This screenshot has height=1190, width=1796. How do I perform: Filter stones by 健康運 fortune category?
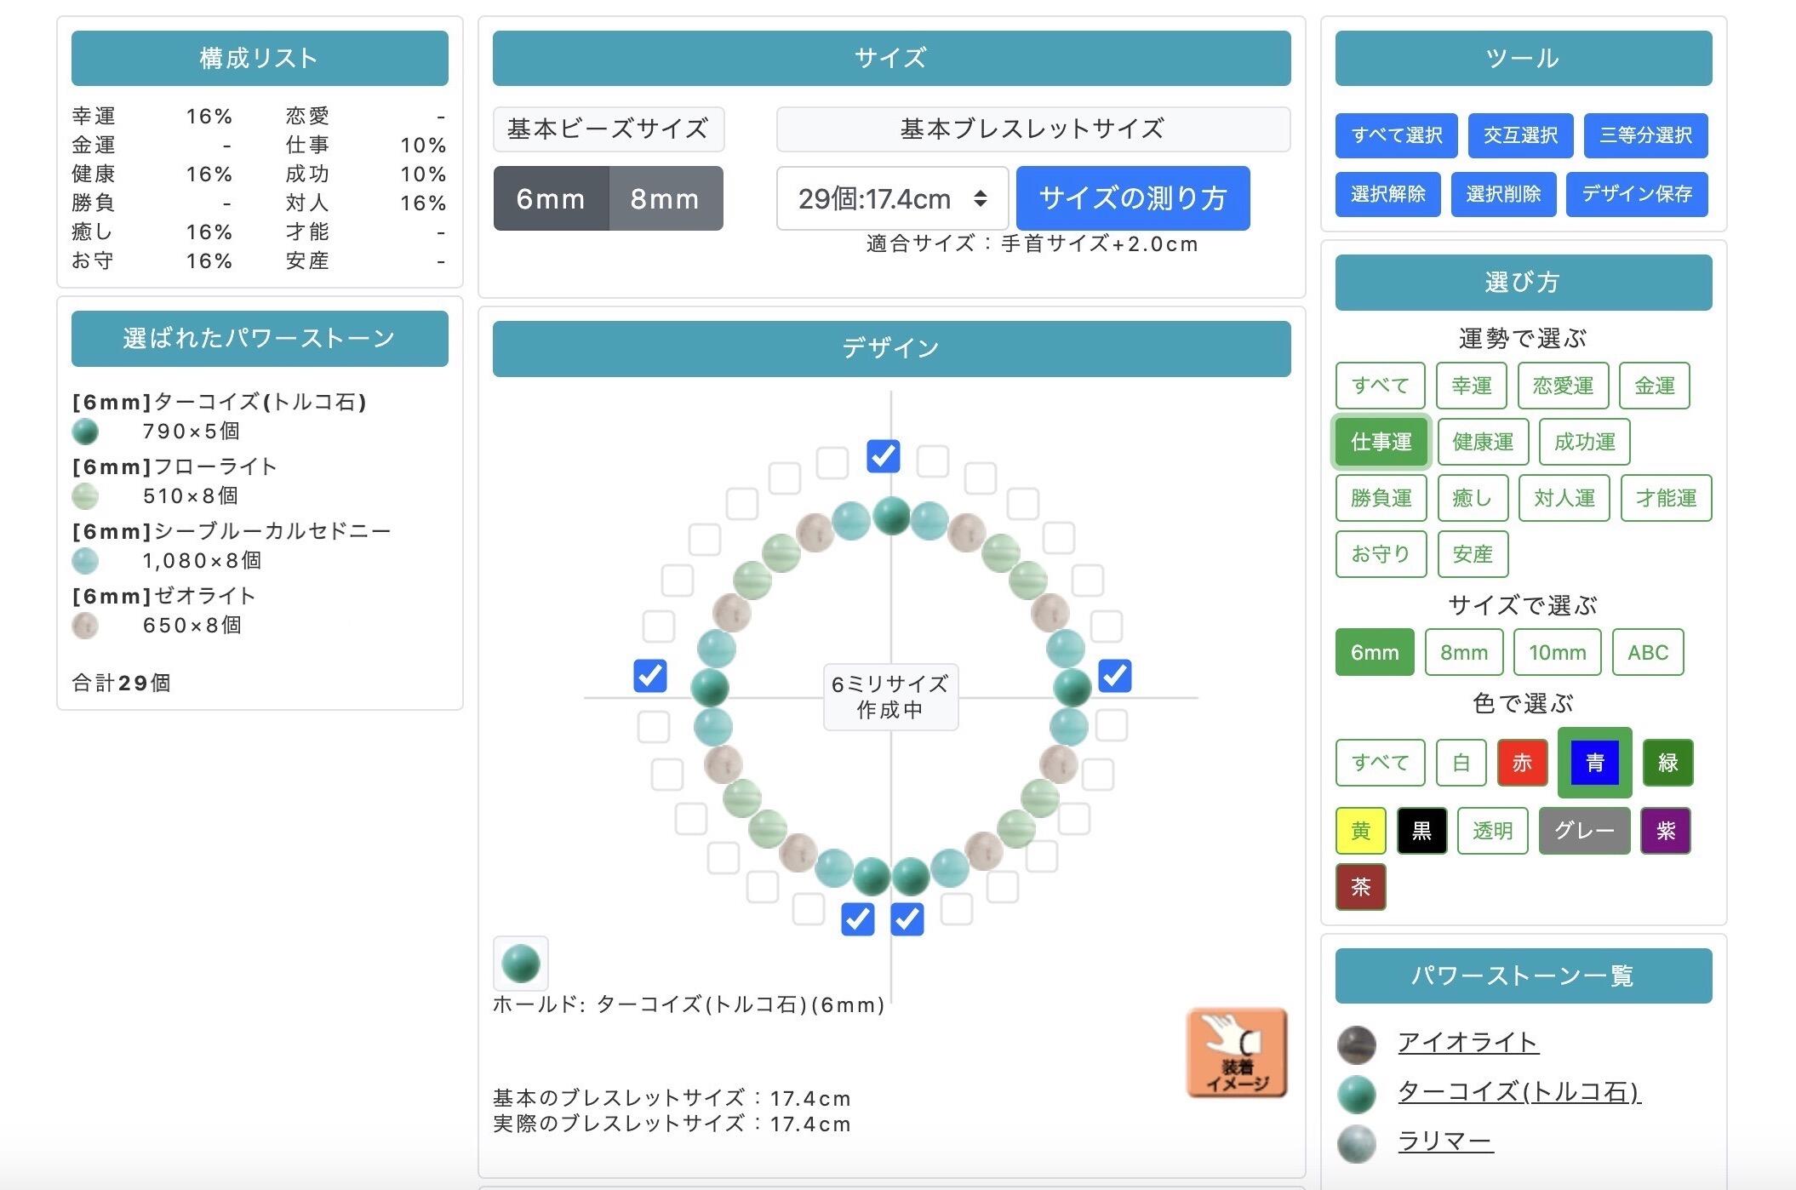coord(1483,442)
